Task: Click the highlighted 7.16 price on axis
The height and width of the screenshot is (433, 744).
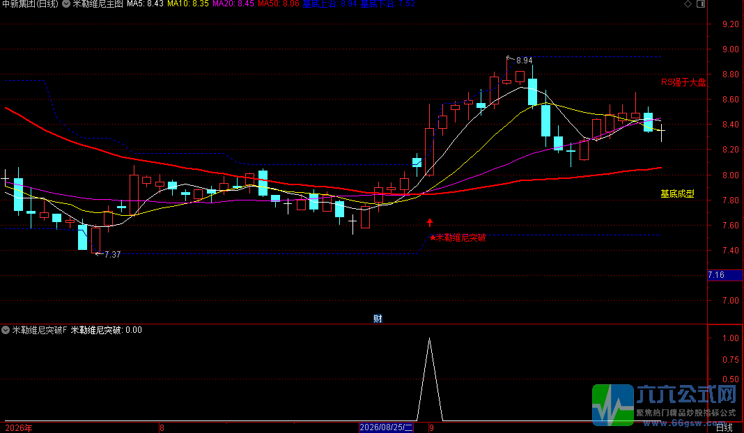Action: click(725, 275)
